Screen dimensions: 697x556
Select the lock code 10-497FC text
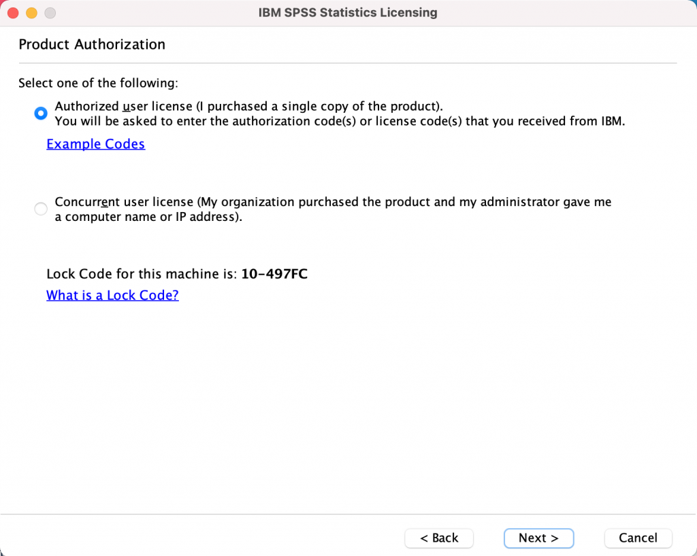click(275, 274)
